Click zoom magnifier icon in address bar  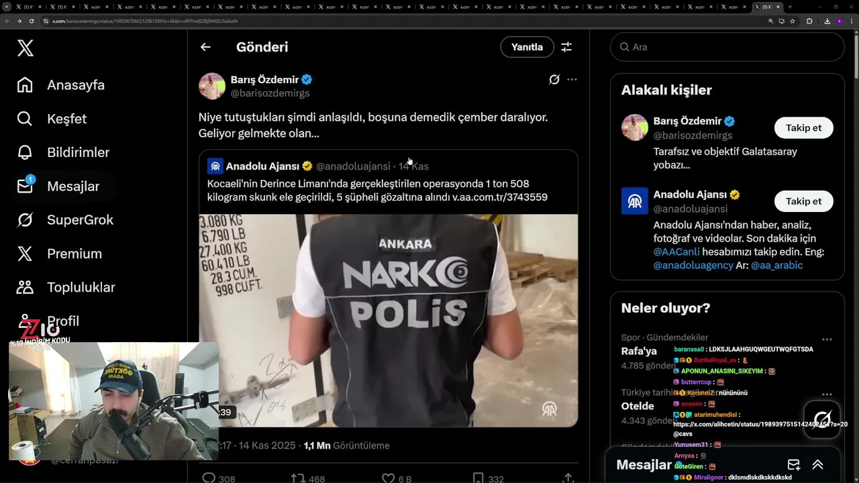click(x=771, y=21)
